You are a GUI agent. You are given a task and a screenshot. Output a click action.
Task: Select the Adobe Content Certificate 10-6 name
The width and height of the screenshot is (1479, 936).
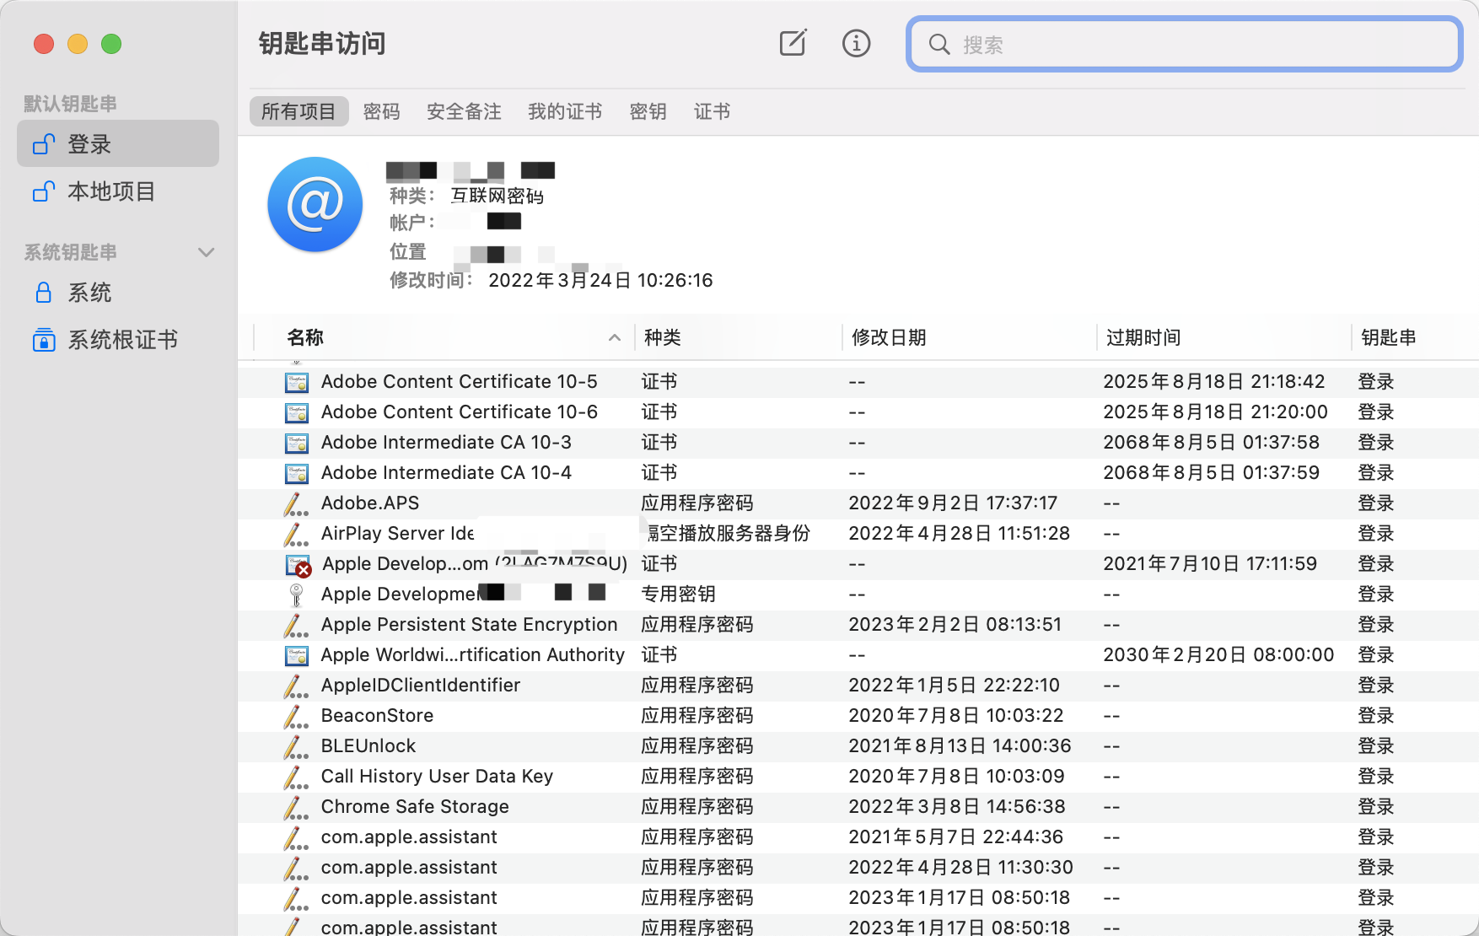coord(459,412)
